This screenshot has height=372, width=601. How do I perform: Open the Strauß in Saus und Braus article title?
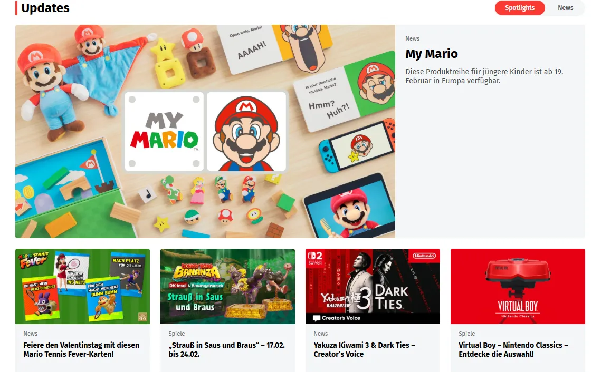click(x=226, y=349)
